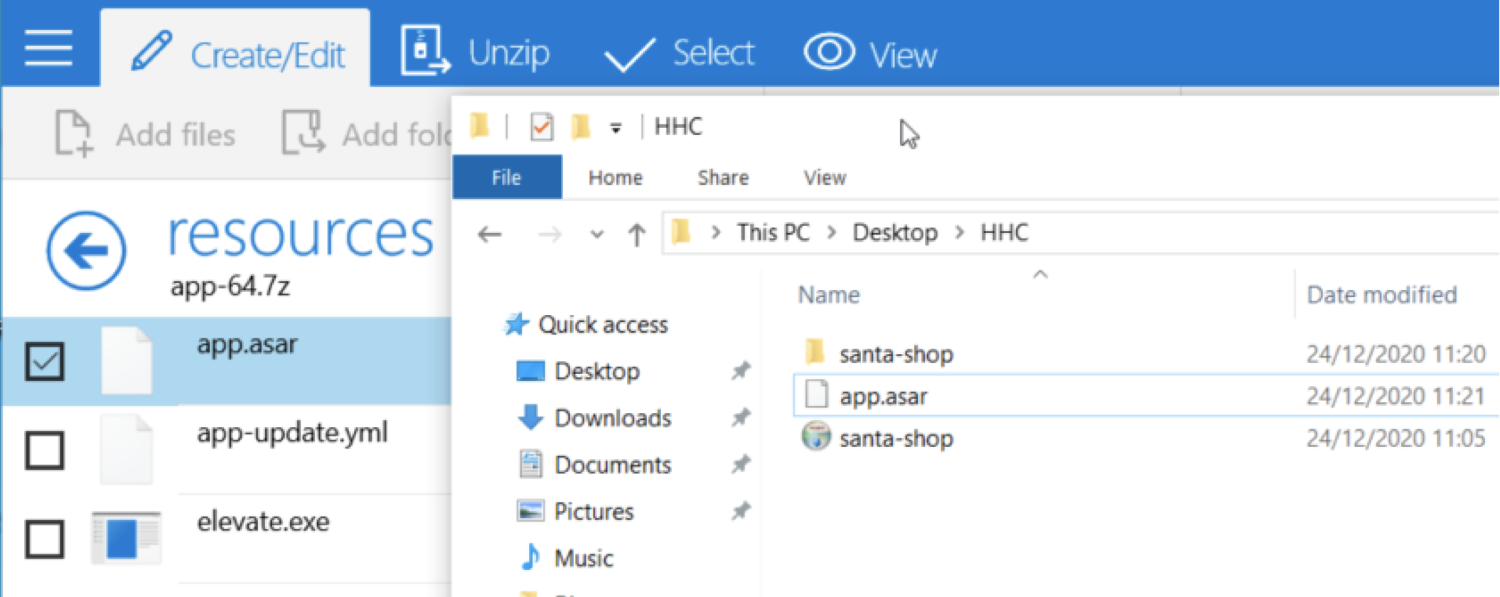This screenshot has width=1500, height=597.
Task: Open the blue File menu button
Action: click(x=507, y=177)
